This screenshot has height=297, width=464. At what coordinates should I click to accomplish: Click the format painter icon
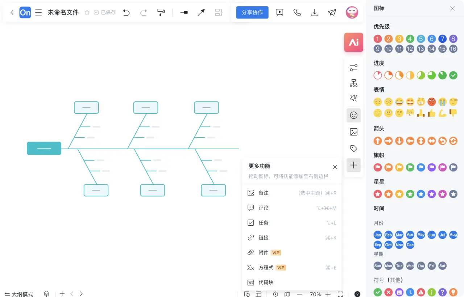(x=161, y=12)
